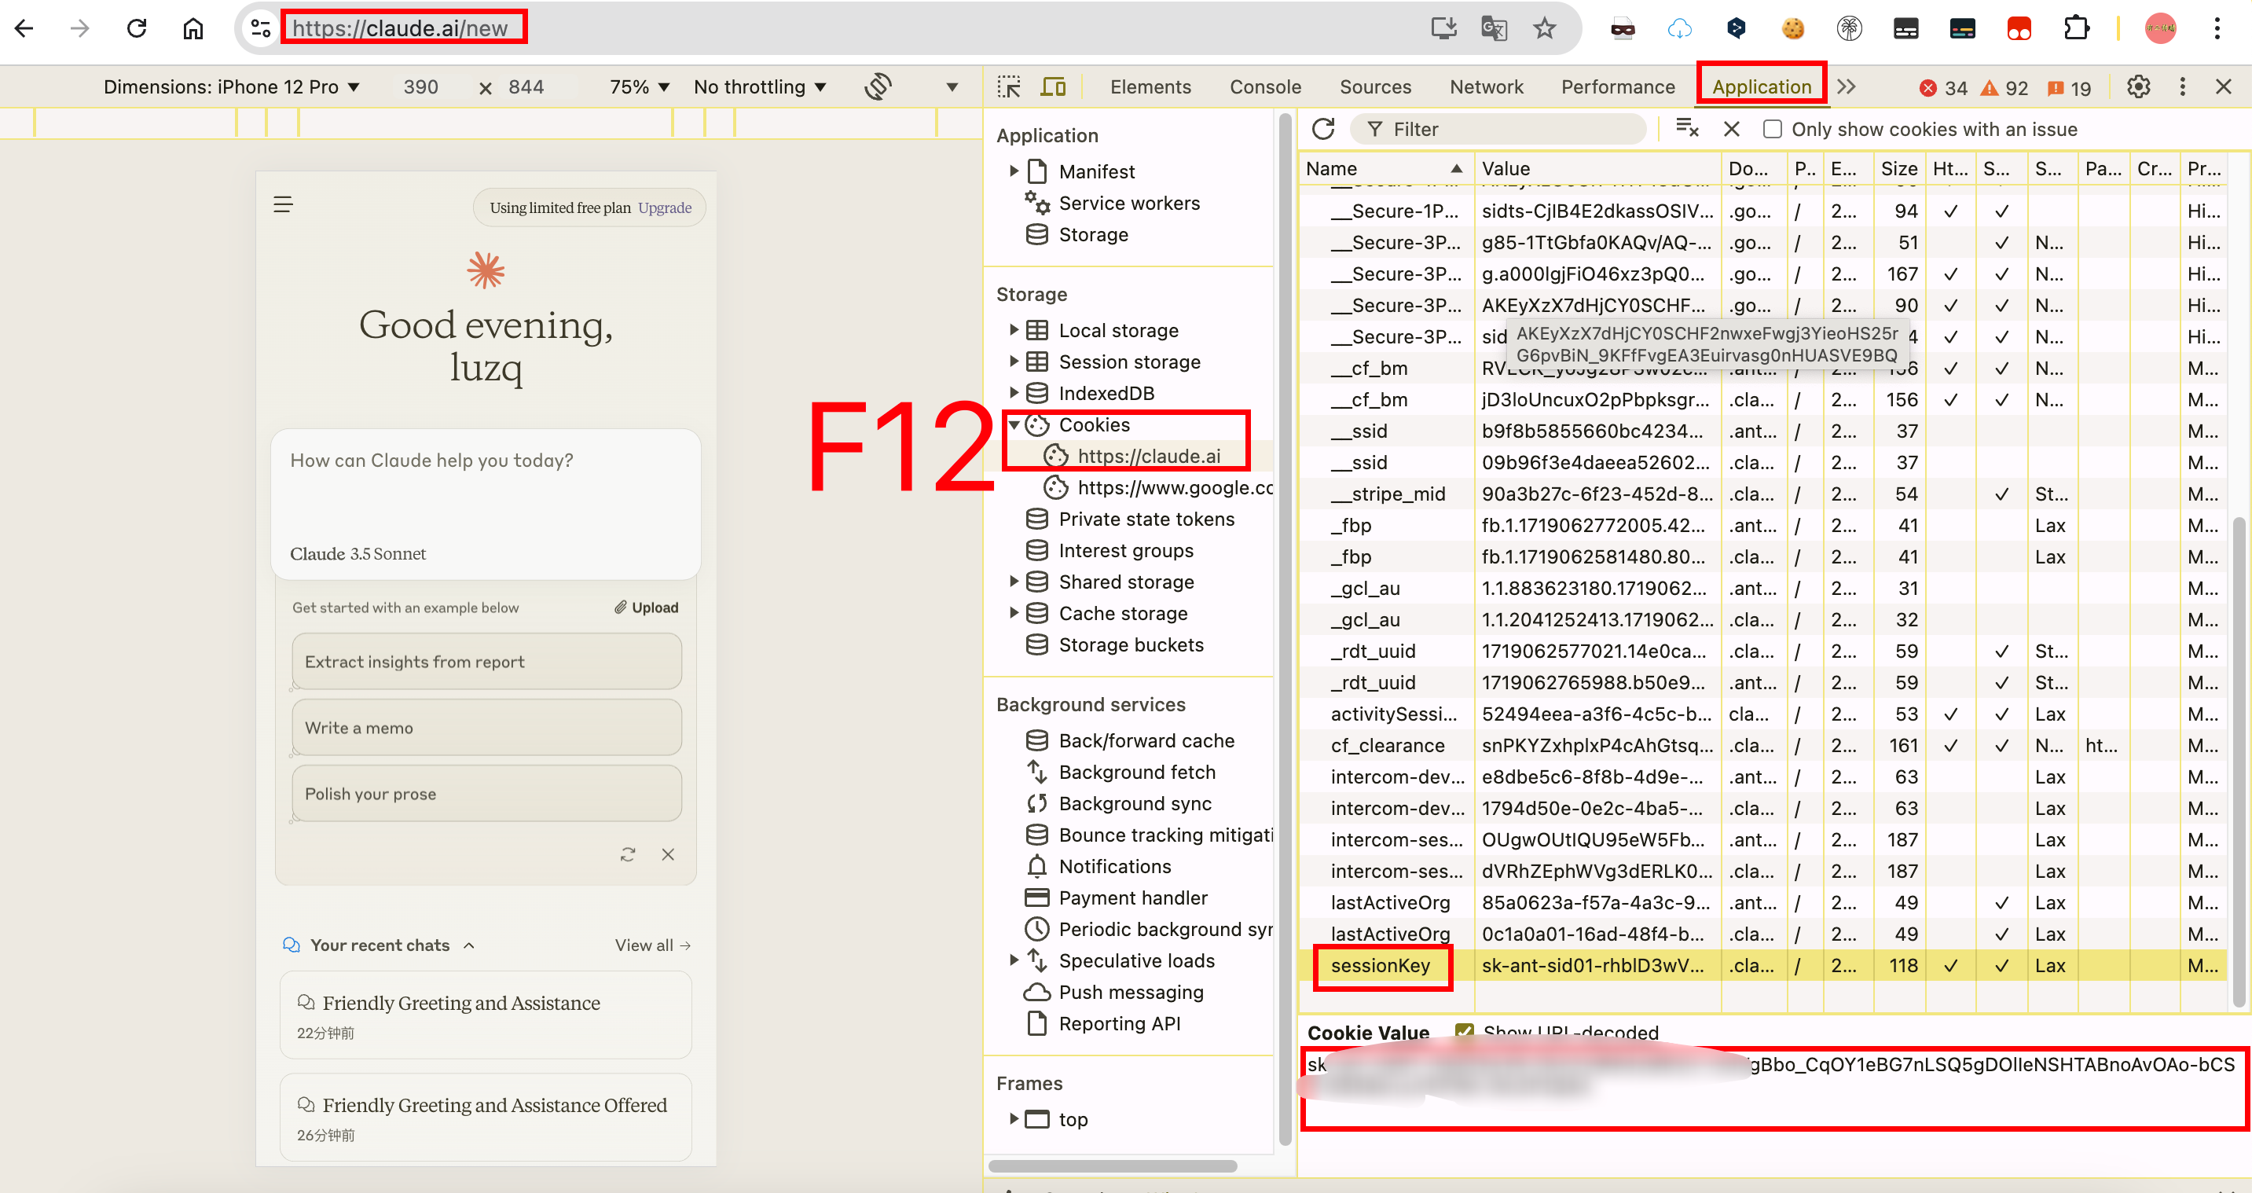
Task: Bookmark this page with the star icon
Action: [x=1545, y=28]
